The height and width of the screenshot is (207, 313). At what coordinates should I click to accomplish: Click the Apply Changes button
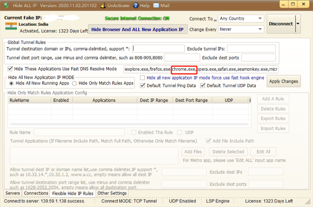pyautogui.click(x=284, y=81)
